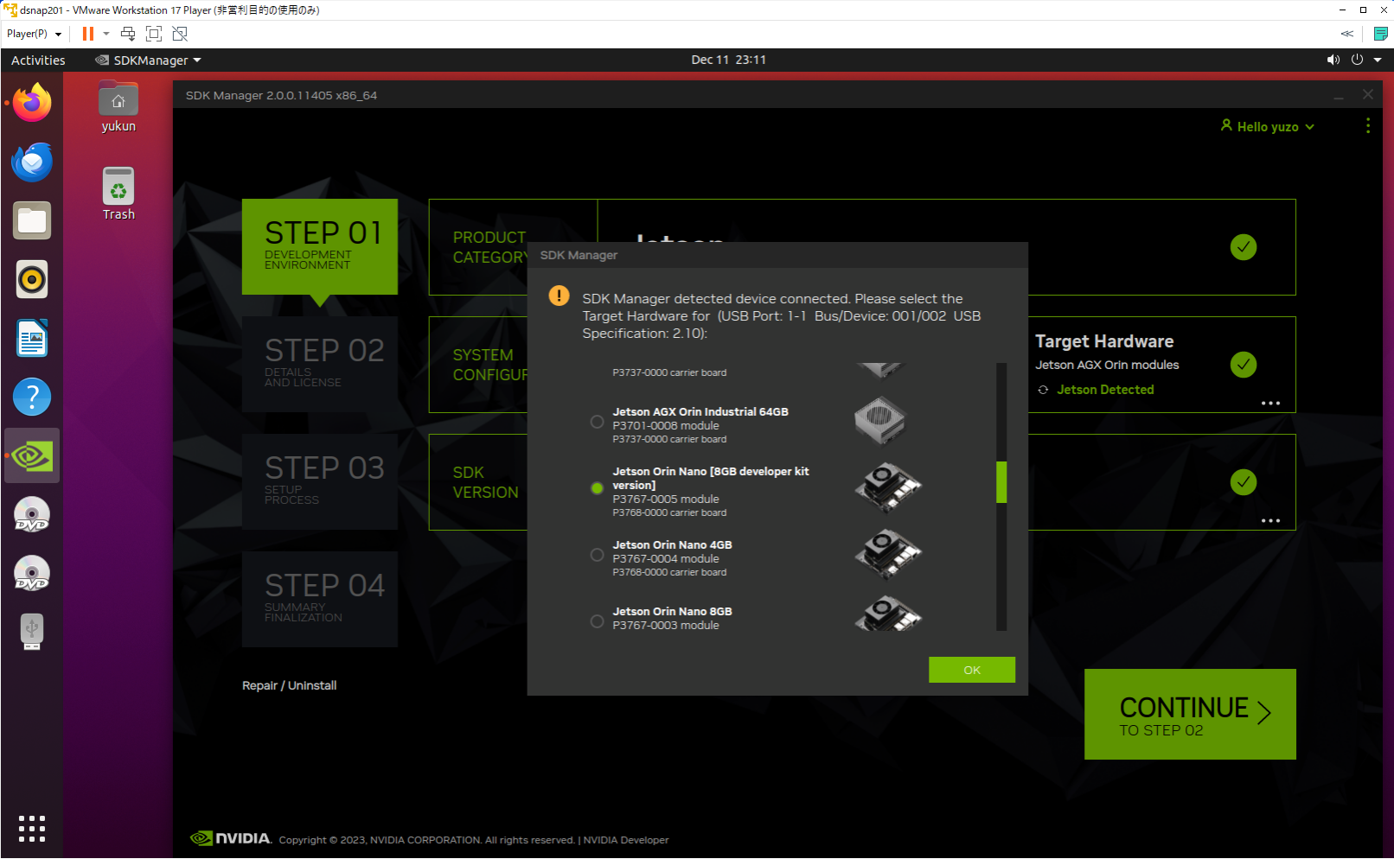Enter VMware full screen mode
This screenshot has width=1394, height=859.
(154, 34)
